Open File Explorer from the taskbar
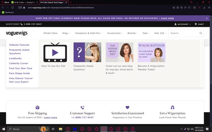The image size is (212, 132). pyautogui.click(x=60, y=129)
